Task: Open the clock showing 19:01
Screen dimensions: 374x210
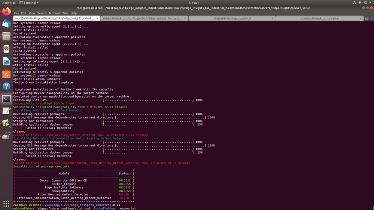Action: 194,3
